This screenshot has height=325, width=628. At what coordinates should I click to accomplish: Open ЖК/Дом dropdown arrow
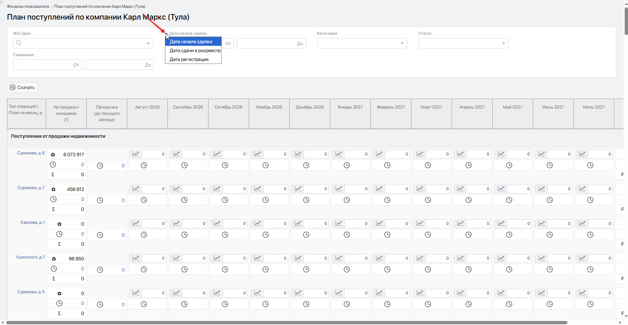click(148, 43)
